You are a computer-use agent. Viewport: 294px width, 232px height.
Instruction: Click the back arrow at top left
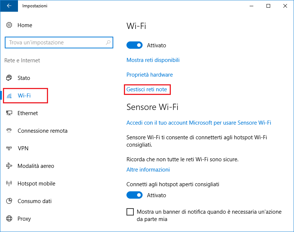click(8, 6)
